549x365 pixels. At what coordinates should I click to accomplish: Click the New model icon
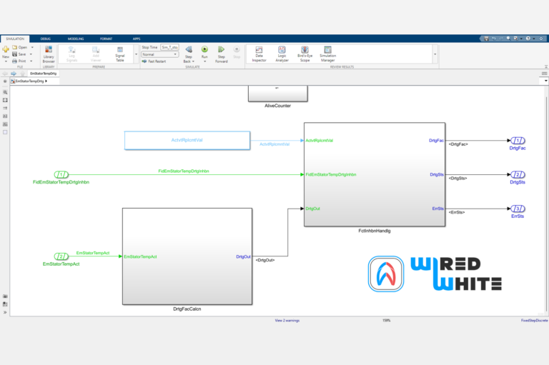pyautogui.click(x=6, y=50)
